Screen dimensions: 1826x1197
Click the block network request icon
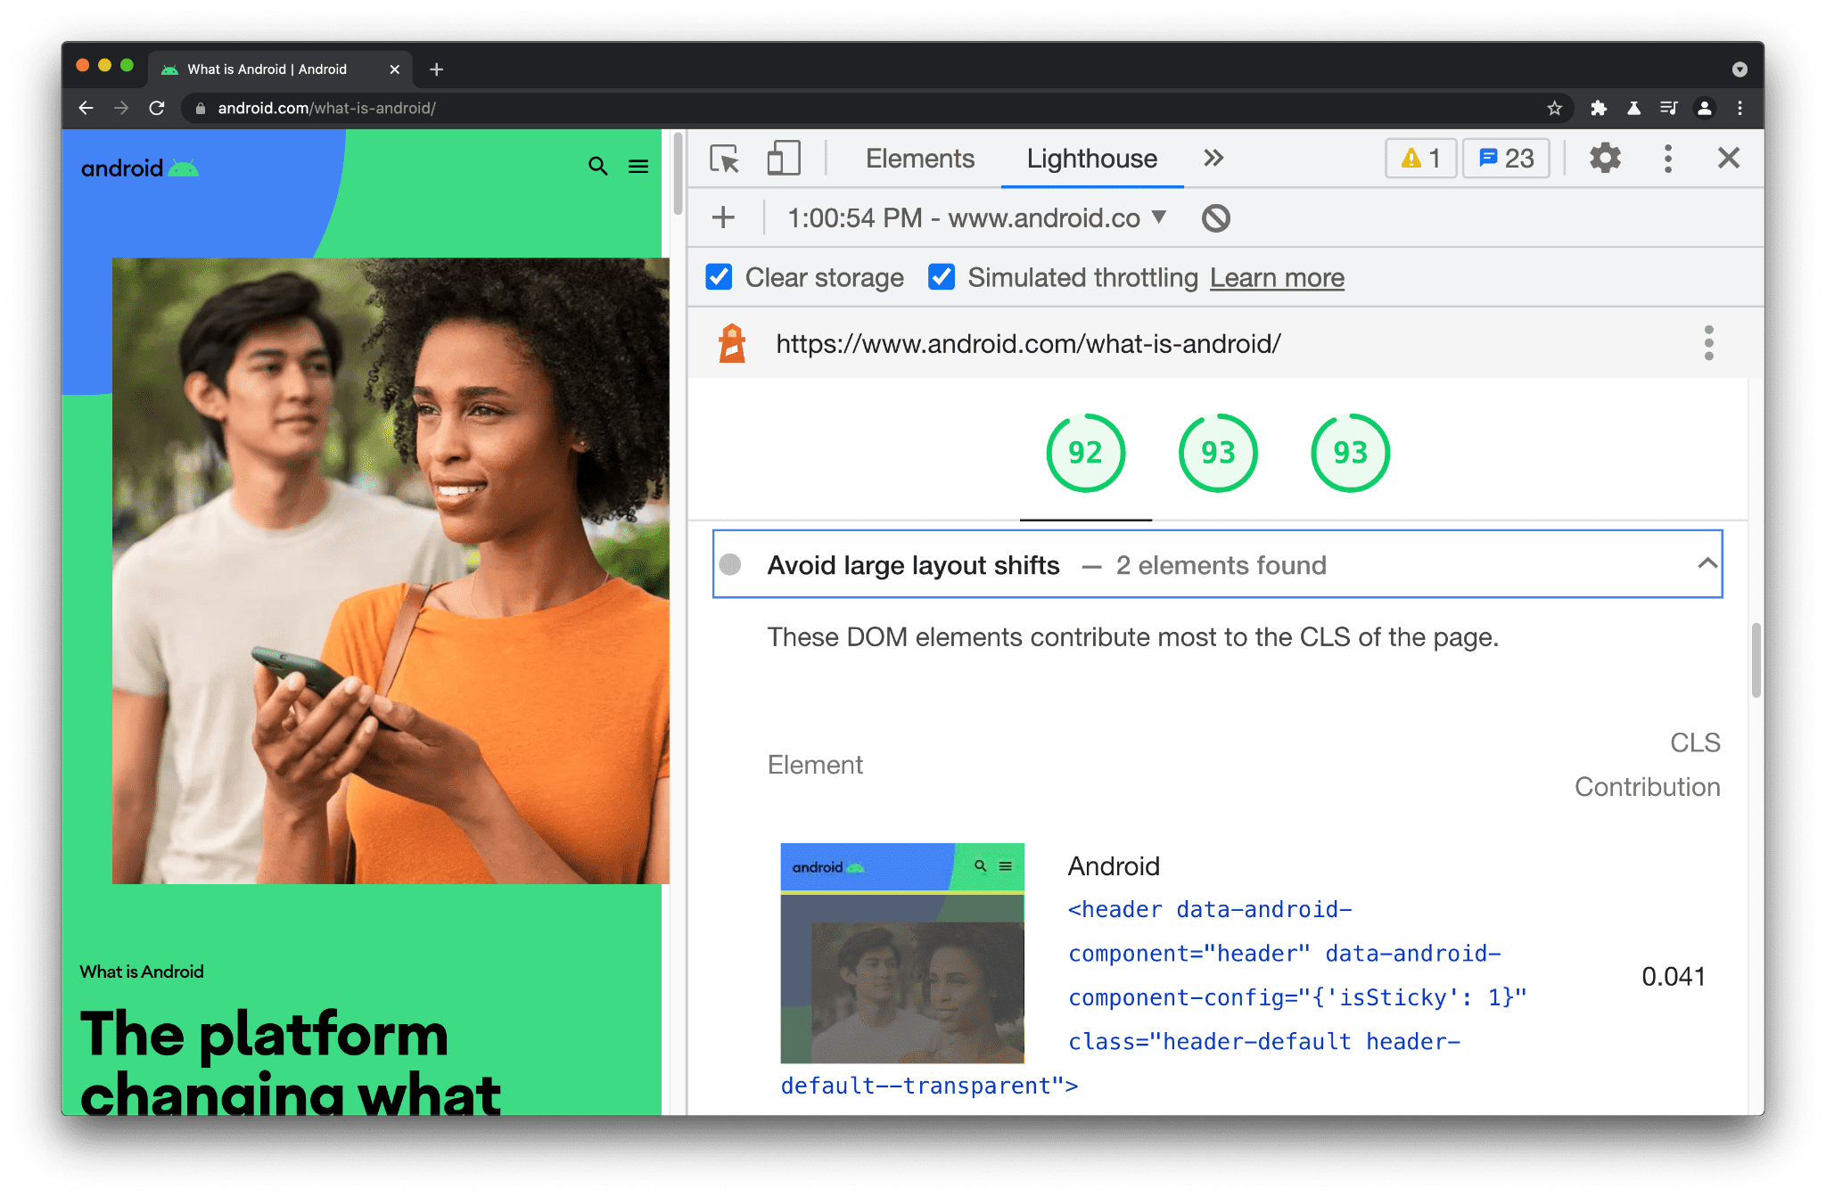[x=1214, y=219]
